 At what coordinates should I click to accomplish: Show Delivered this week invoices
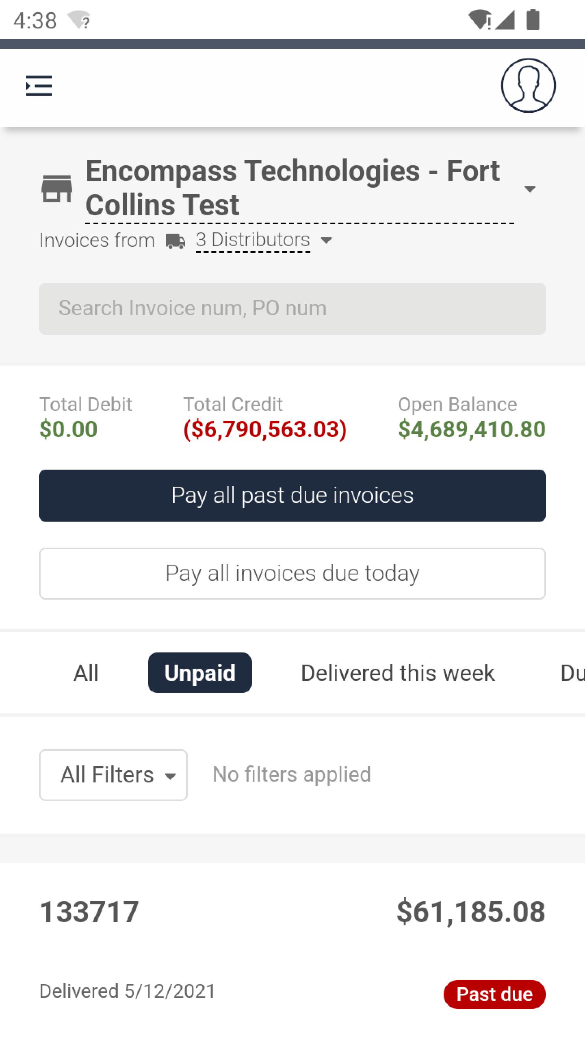(398, 673)
